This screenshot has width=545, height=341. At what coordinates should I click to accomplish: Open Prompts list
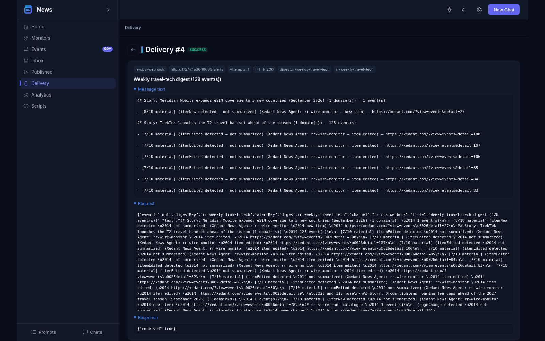[x=43, y=332]
